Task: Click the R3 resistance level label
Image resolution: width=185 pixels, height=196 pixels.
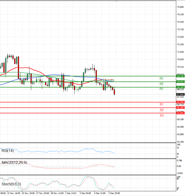Action: click(161, 78)
